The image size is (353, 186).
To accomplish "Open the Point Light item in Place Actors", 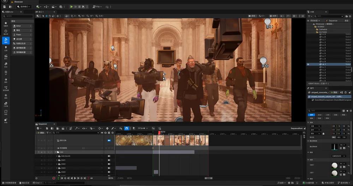I will click(22, 39).
